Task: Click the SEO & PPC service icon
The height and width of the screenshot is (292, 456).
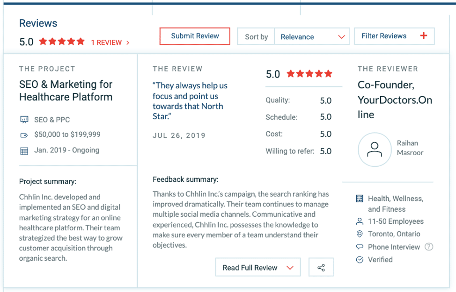Action: pos(24,120)
